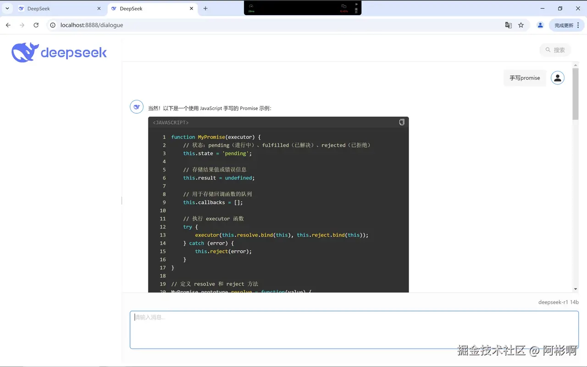
Task: Open site information icon in address bar
Action: pos(53,25)
